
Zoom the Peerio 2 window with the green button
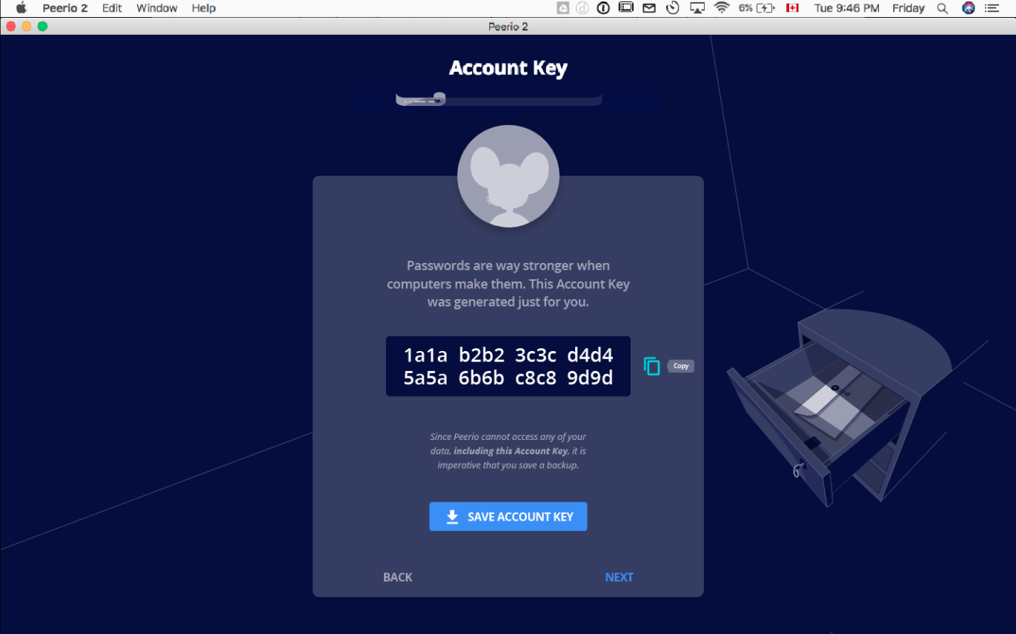42,27
